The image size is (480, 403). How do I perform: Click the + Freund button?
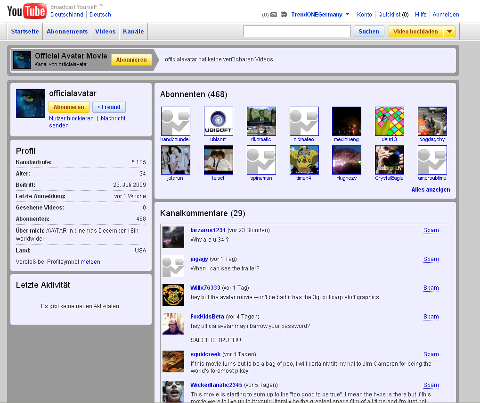point(109,107)
